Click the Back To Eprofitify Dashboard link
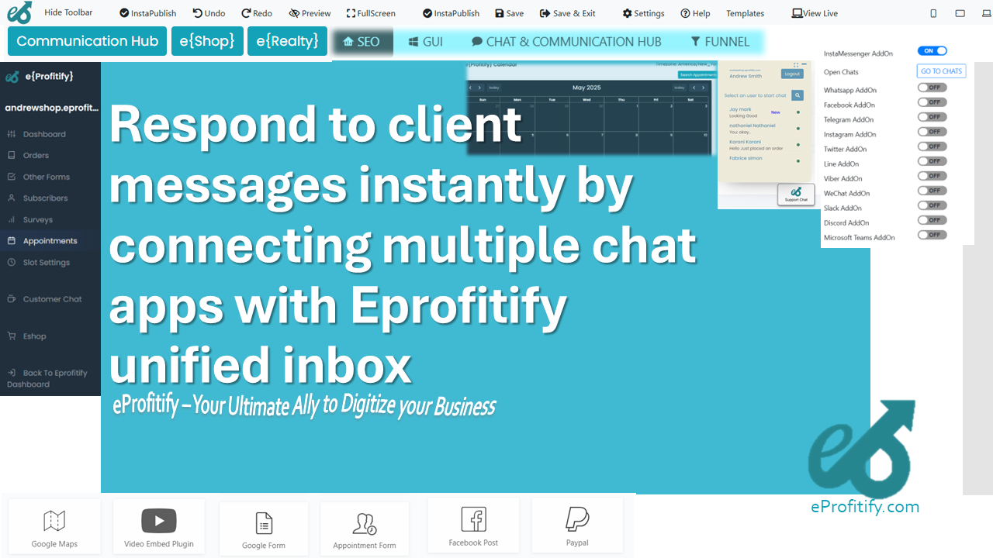993x558 pixels. point(47,378)
